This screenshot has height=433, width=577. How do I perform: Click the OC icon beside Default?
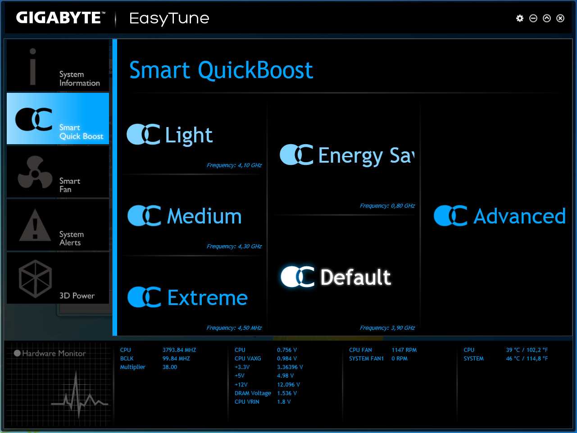click(x=297, y=277)
